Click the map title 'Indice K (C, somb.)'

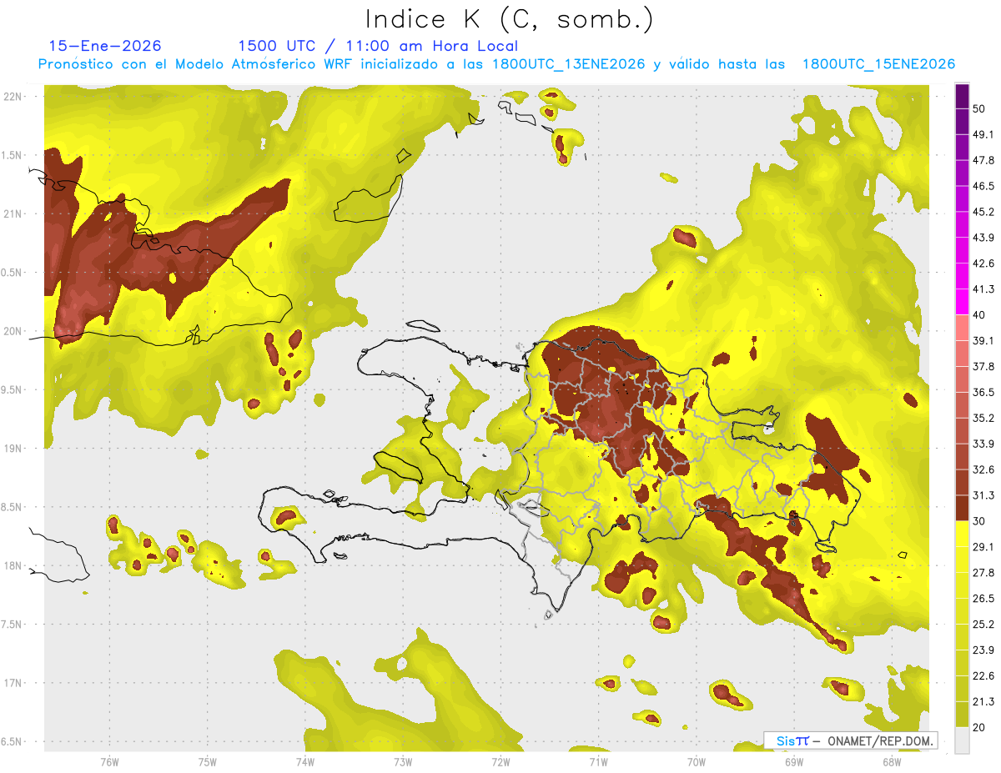(x=510, y=19)
